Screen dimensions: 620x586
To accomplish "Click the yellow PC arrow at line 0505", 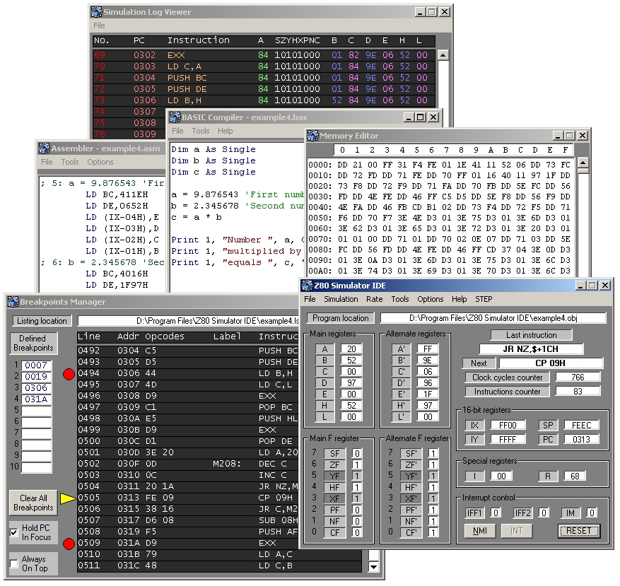I will click(68, 498).
